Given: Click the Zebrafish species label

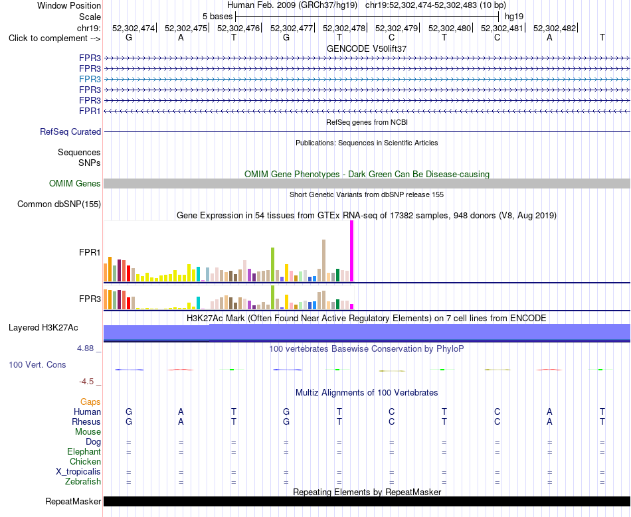Looking at the screenshot, I should pos(83,482).
